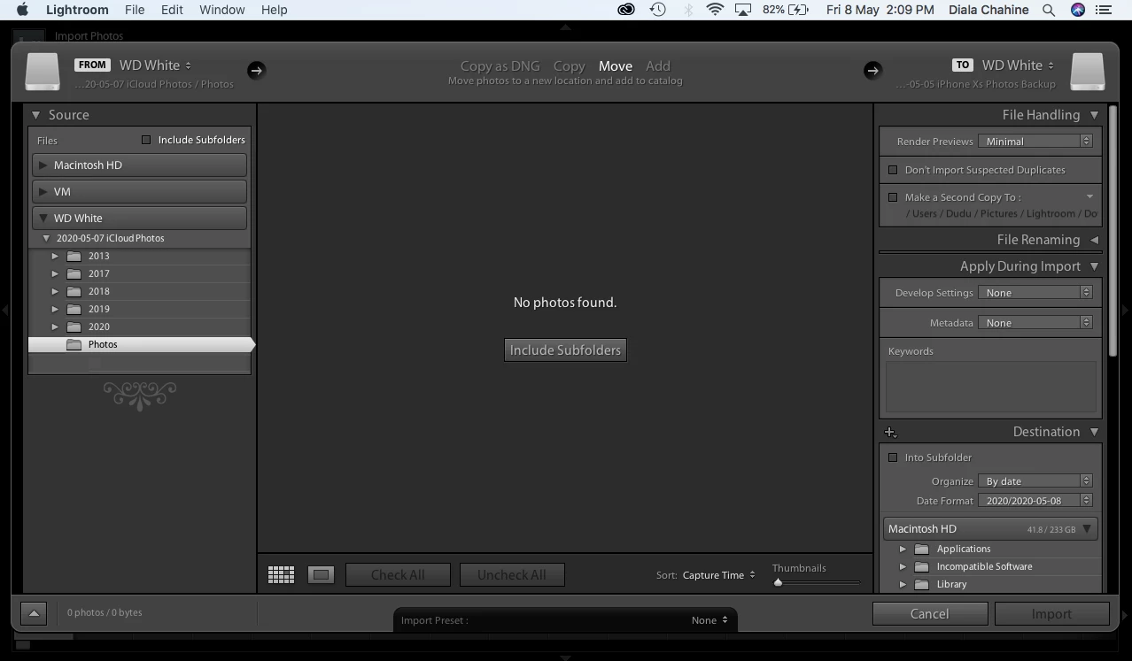This screenshot has height=661, width=1132.
Task: Enable Make a Second Copy To
Action: (893, 197)
